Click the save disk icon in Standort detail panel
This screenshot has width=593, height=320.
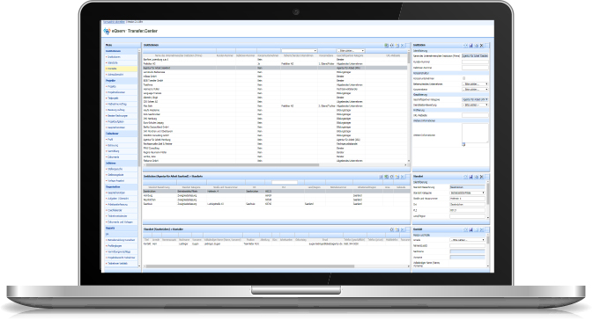click(x=471, y=177)
